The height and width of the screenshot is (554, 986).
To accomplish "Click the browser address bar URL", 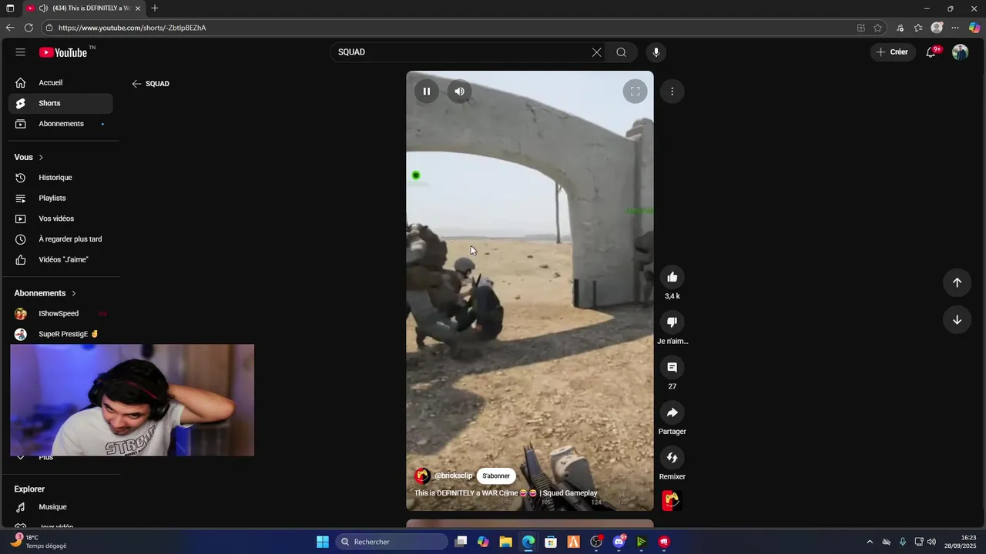I will (132, 28).
